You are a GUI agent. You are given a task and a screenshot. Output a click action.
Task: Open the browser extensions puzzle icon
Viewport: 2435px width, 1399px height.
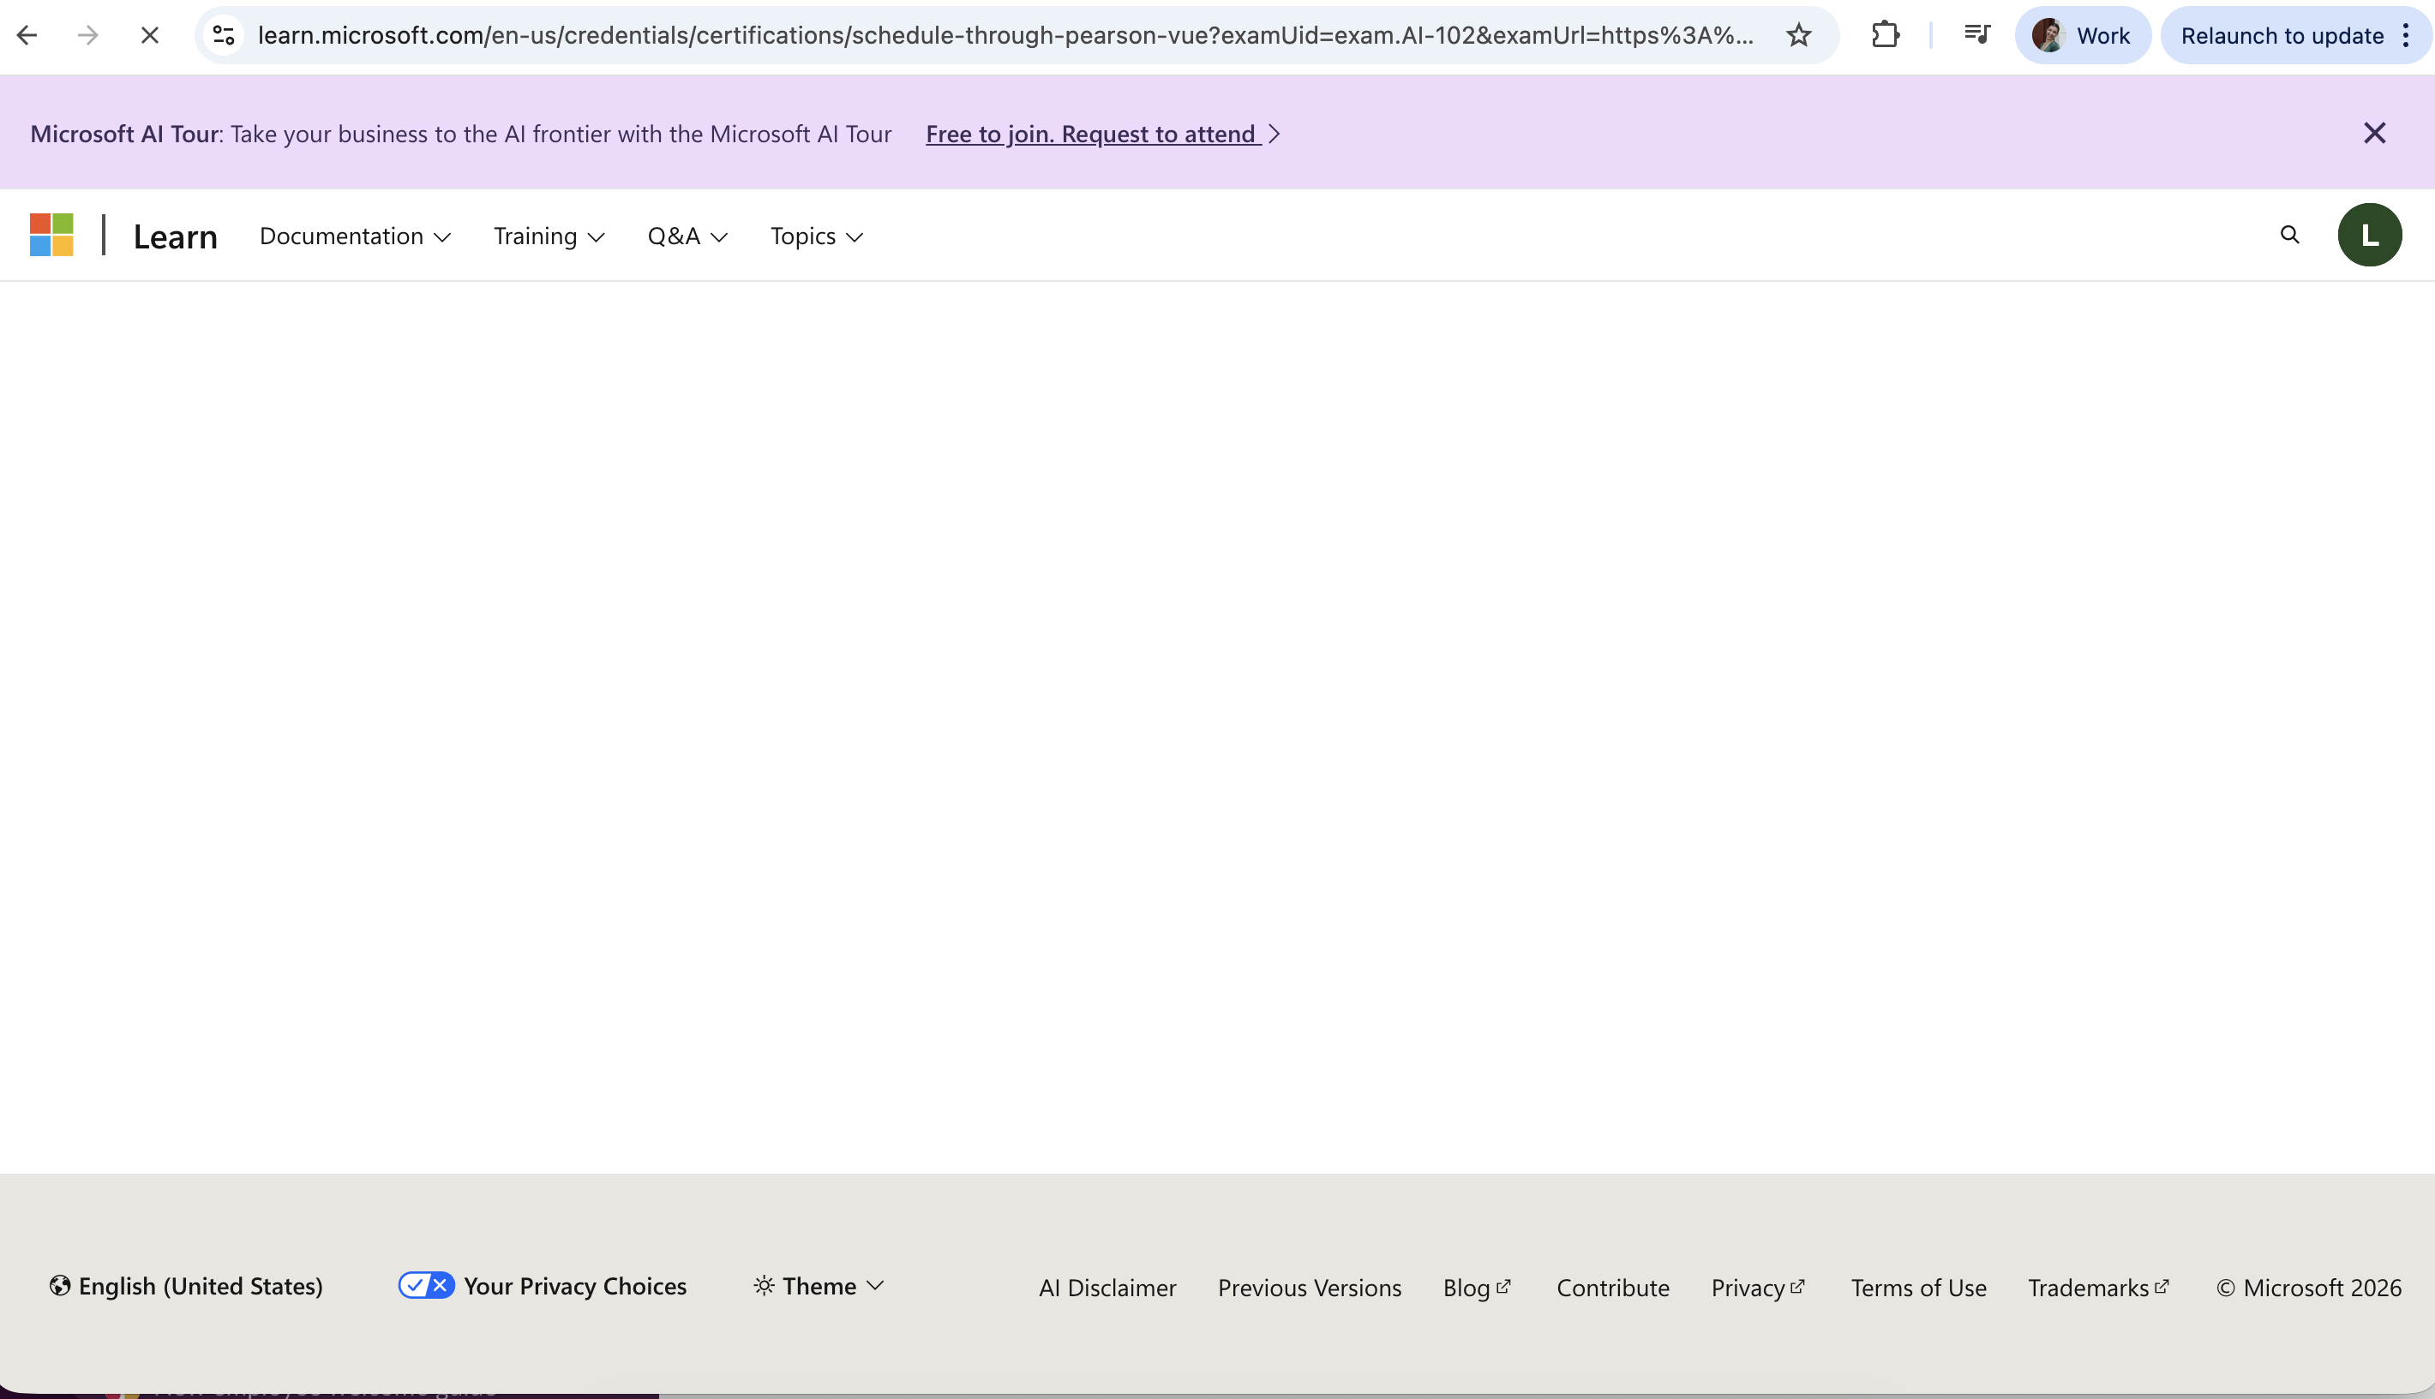[1885, 34]
